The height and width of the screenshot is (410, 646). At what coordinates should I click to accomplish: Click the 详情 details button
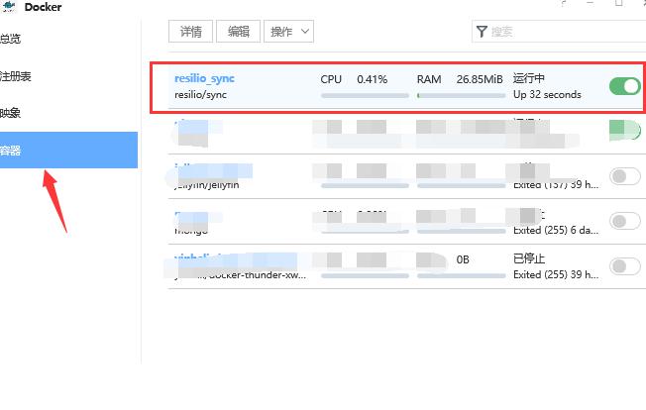pyautogui.click(x=191, y=32)
